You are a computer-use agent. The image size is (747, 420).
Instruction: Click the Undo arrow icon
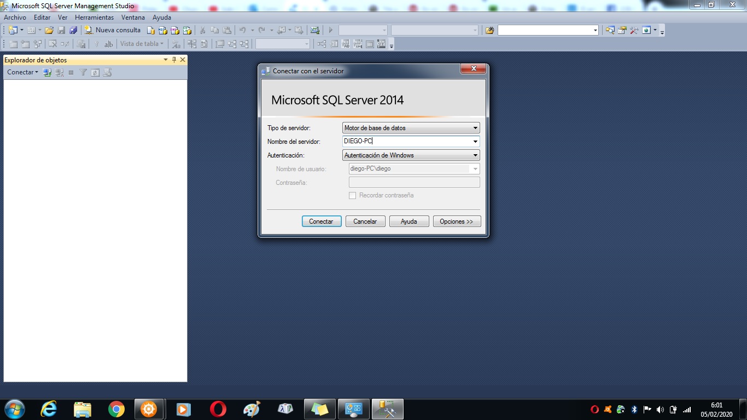tap(242, 30)
